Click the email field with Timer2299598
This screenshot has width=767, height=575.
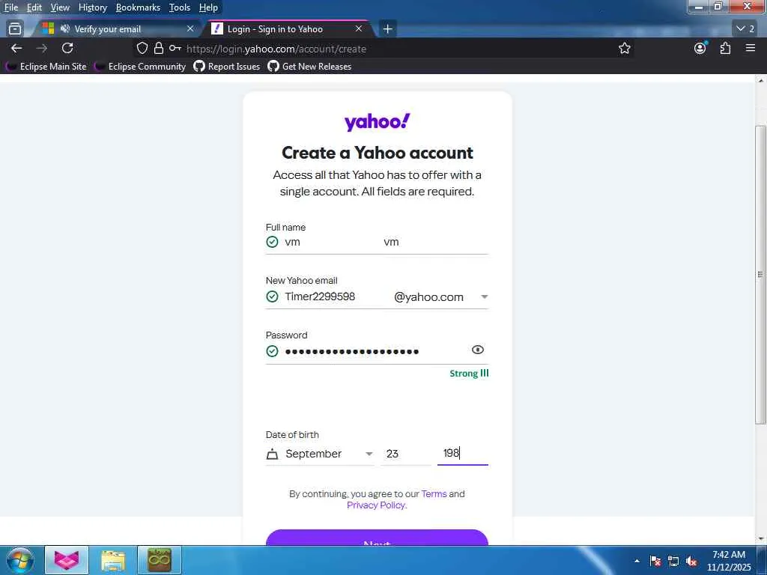[335, 296]
